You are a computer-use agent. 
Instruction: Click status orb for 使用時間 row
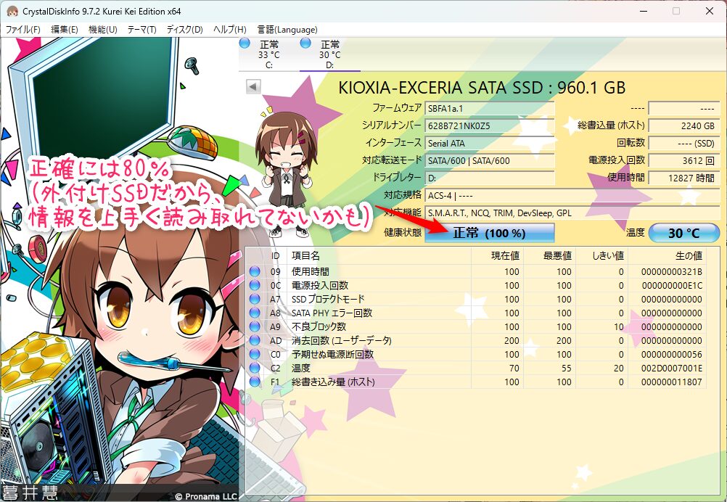(x=254, y=271)
